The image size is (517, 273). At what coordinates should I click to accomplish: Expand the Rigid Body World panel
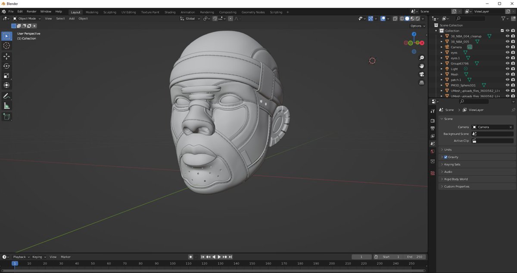click(477, 179)
